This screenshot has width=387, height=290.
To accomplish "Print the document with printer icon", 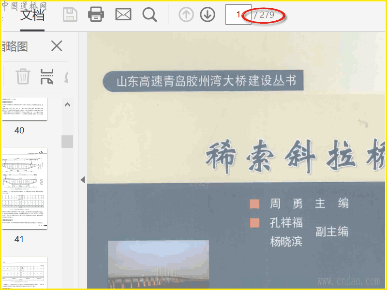I will tap(96, 14).
